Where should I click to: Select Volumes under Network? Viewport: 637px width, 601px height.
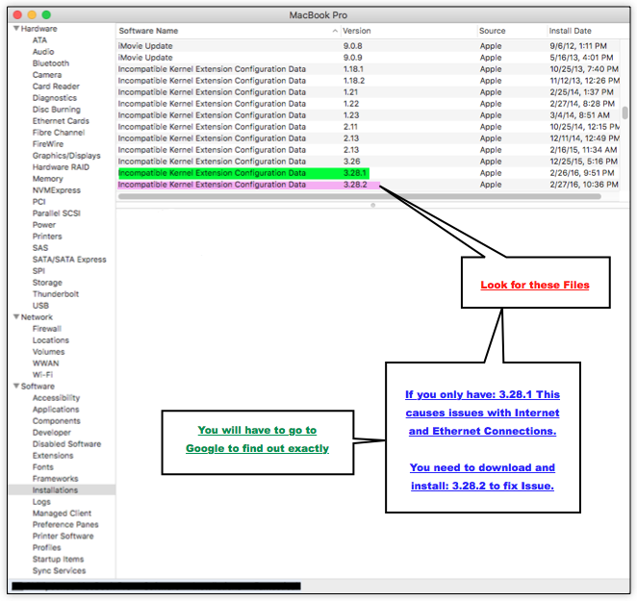click(48, 352)
